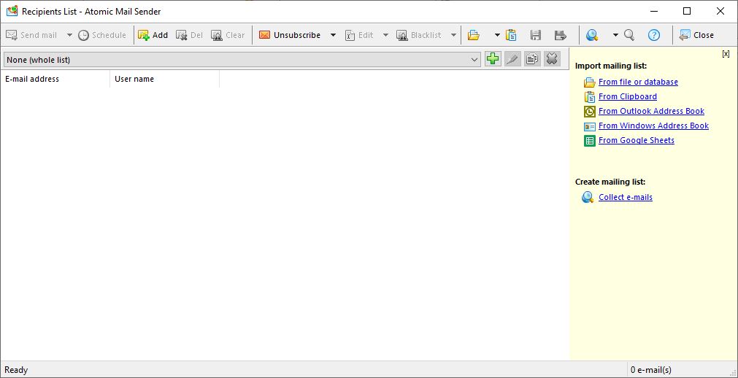Click the magnifying glass search icon
738x378 pixels.
click(x=629, y=35)
